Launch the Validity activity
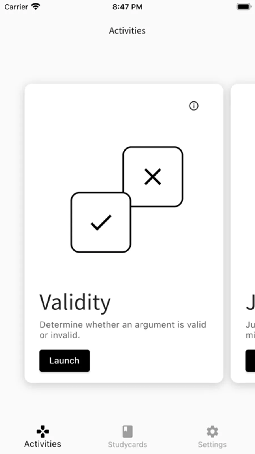 [x=65, y=361]
